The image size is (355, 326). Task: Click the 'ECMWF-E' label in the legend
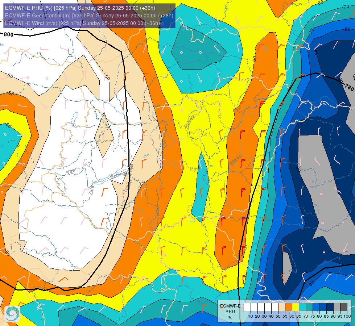click(x=230, y=306)
